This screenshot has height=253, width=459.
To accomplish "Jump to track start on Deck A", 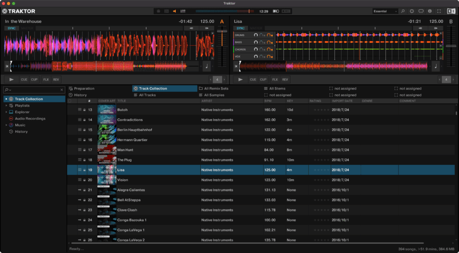I will (x=7, y=66).
